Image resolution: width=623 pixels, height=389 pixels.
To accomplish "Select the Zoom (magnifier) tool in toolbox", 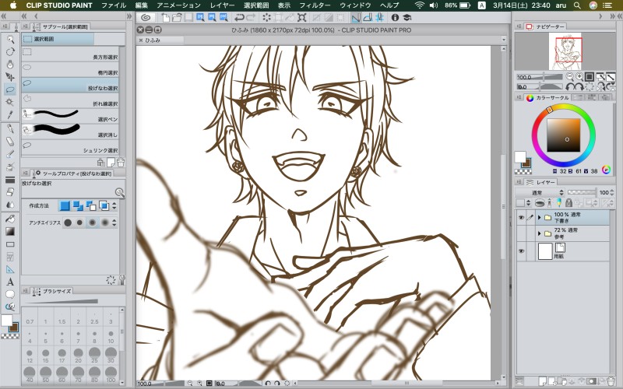I will click(10, 39).
